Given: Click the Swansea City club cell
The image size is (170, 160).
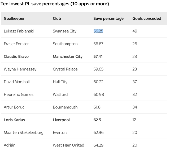Looking at the screenshot, I should [65, 31].
